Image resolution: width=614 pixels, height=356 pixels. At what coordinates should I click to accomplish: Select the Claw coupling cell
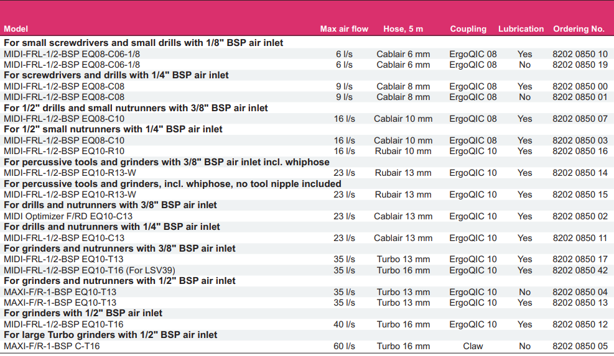point(473,346)
